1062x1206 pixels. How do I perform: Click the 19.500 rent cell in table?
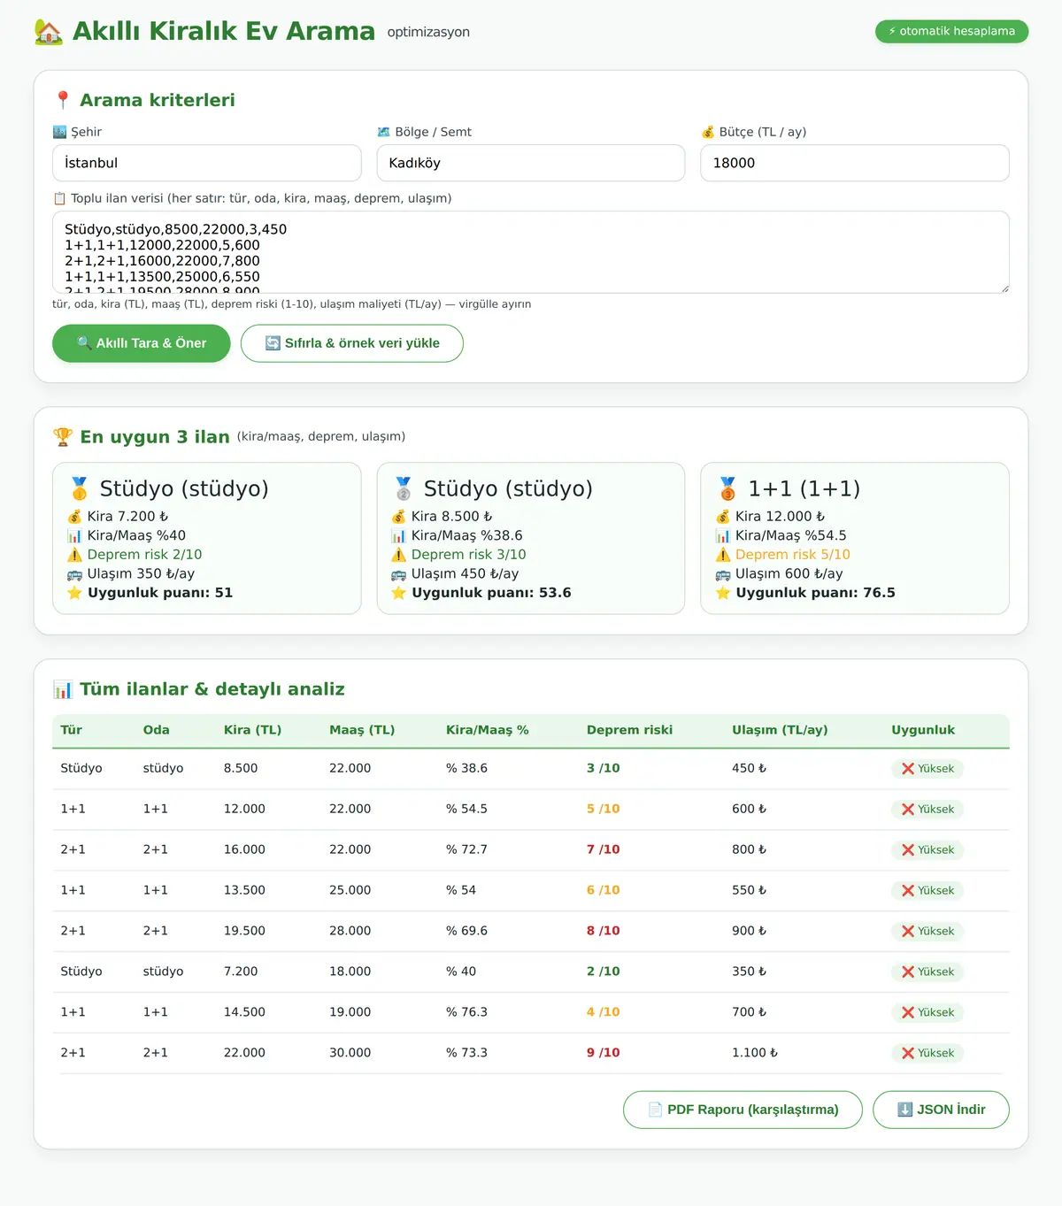[244, 931]
